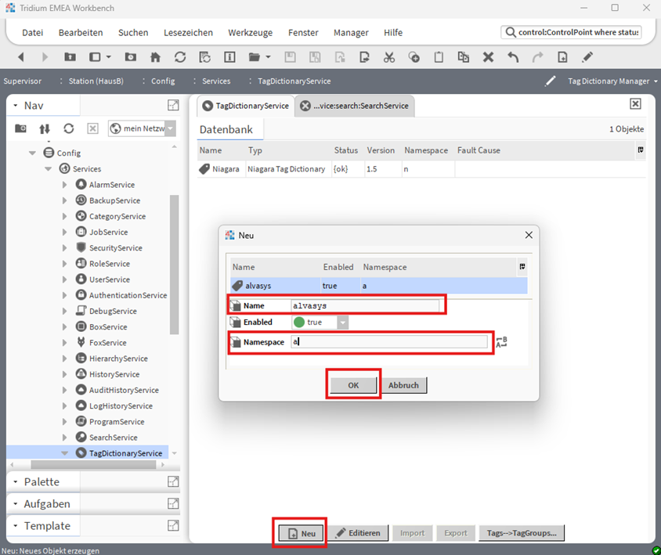Click the Nav tree vertical scrollbar
The image size is (661, 555).
174,265
